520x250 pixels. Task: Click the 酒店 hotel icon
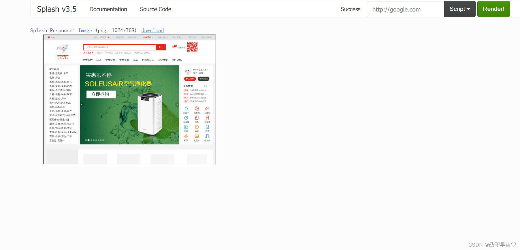pos(186,127)
